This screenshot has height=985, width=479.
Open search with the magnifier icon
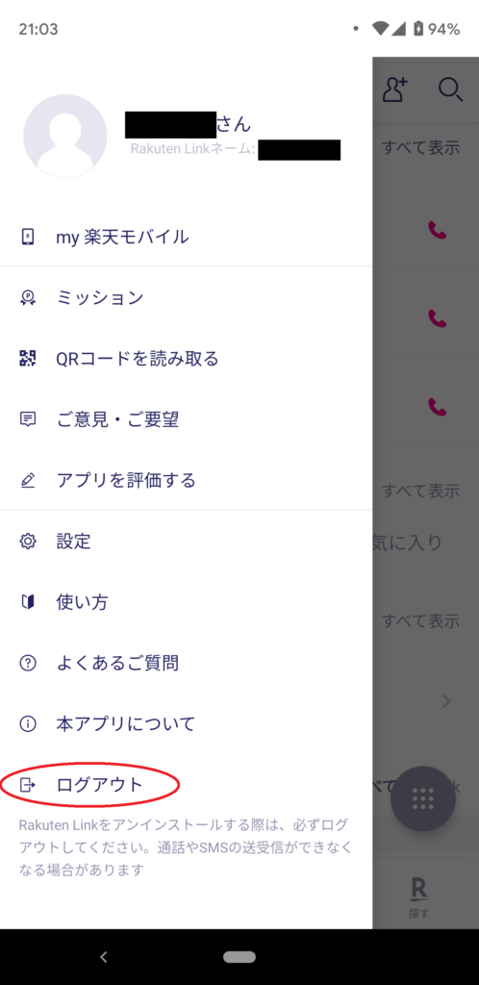[x=451, y=89]
